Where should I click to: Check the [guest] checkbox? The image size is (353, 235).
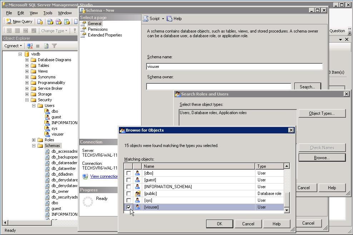click(x=129, y=180)
